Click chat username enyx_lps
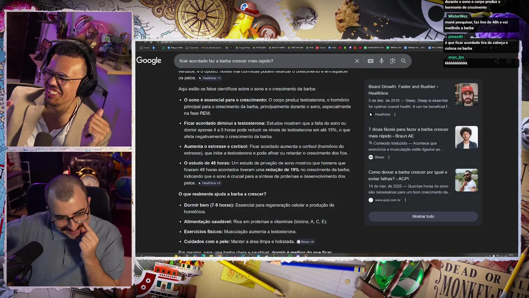The image size is (529, 298). (456, 57)
